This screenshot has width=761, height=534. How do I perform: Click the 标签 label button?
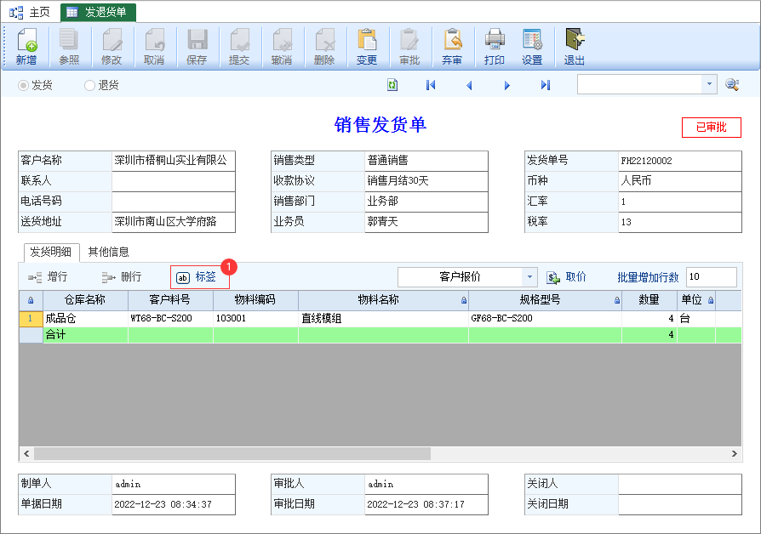[x=199, y=277]
